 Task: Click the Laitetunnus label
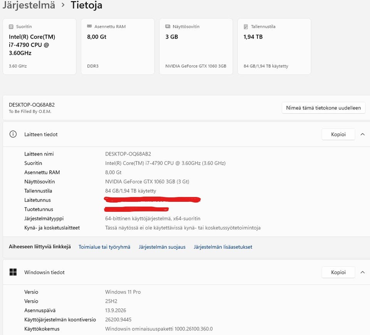tap(37, 200)
